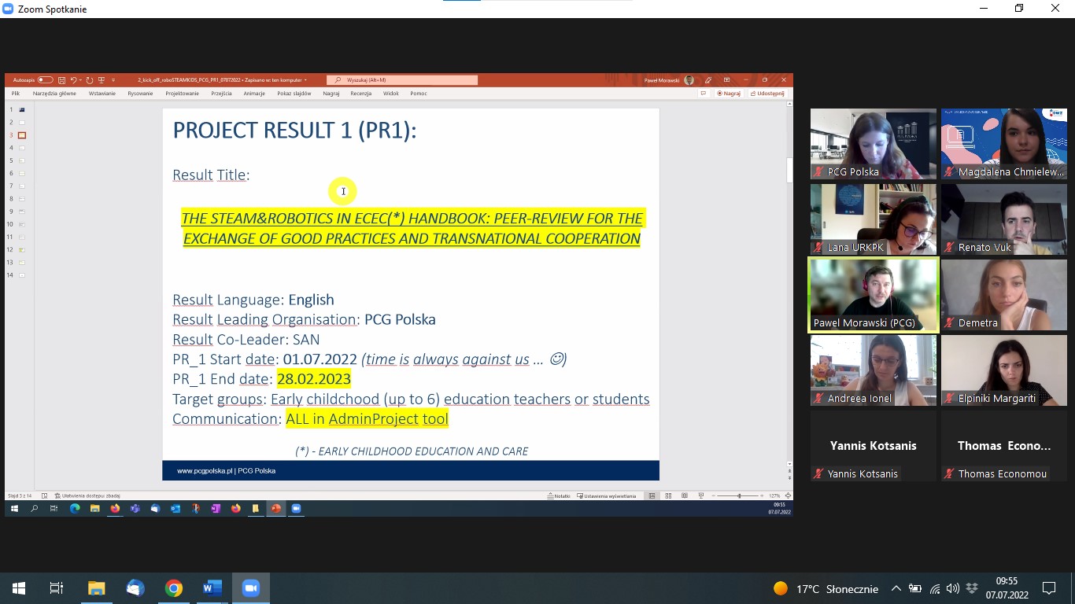This screenshot has width=1075, height=604.
Task: Open the Pokaz slajdów tab
Action: point(294,93)
